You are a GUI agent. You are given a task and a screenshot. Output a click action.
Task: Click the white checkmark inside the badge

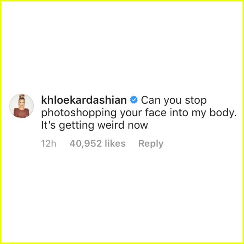tap(134, 100)
